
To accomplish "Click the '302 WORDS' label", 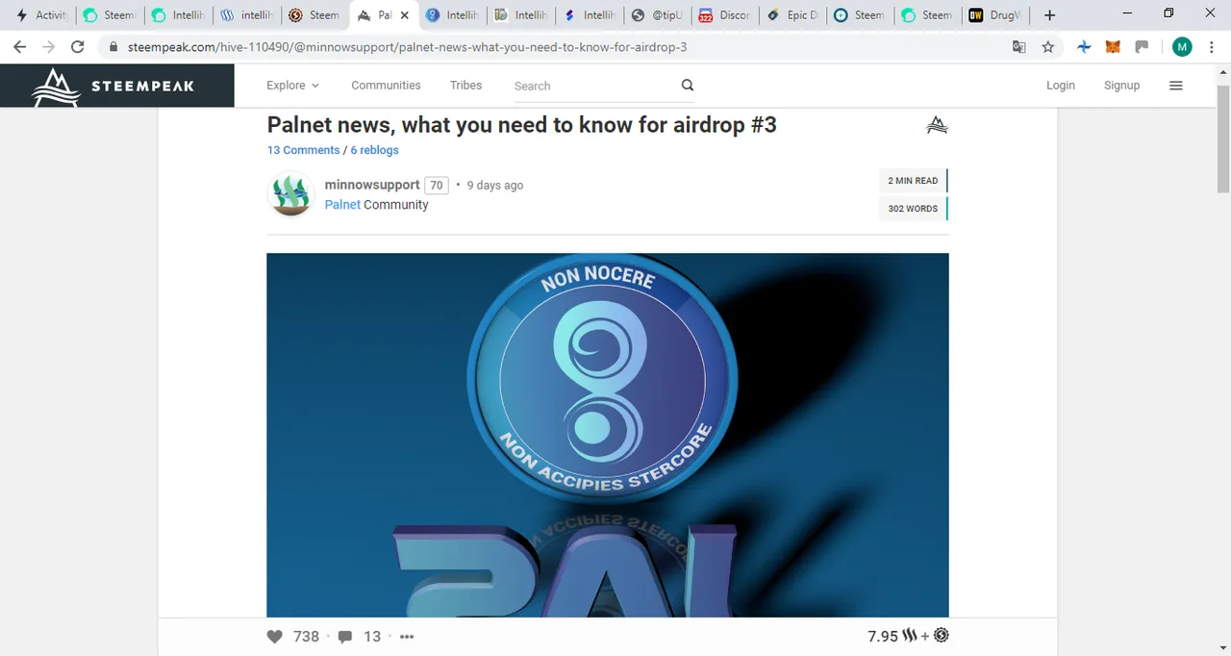I will coord(913,209).
